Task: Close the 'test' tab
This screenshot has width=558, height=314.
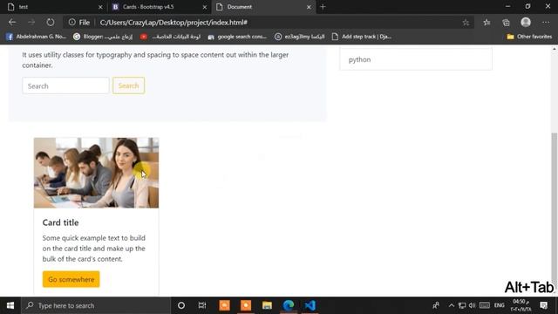Action: click(100, 7)
